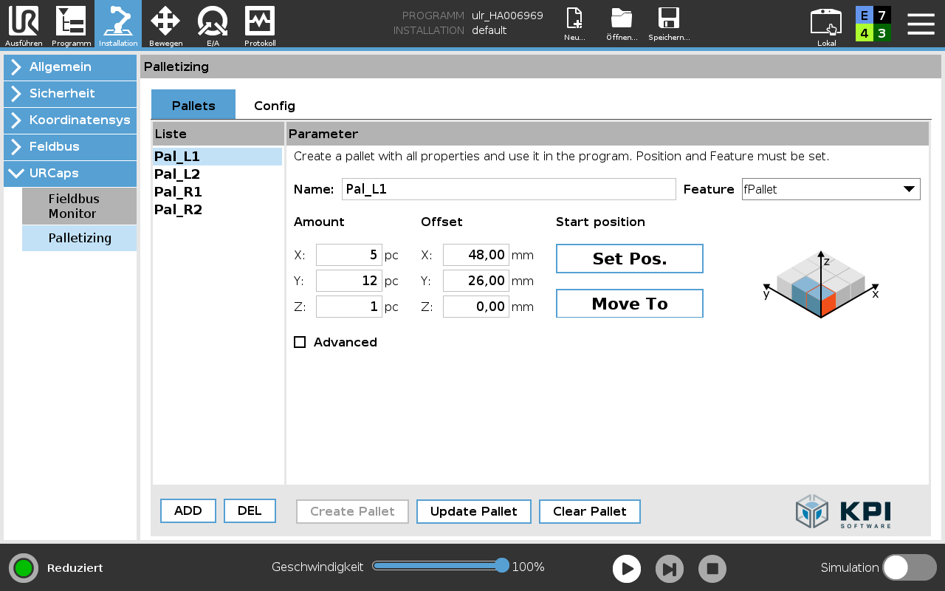Expand the Koordinatensys section
The image size is (945, 591).
[70, 120]
